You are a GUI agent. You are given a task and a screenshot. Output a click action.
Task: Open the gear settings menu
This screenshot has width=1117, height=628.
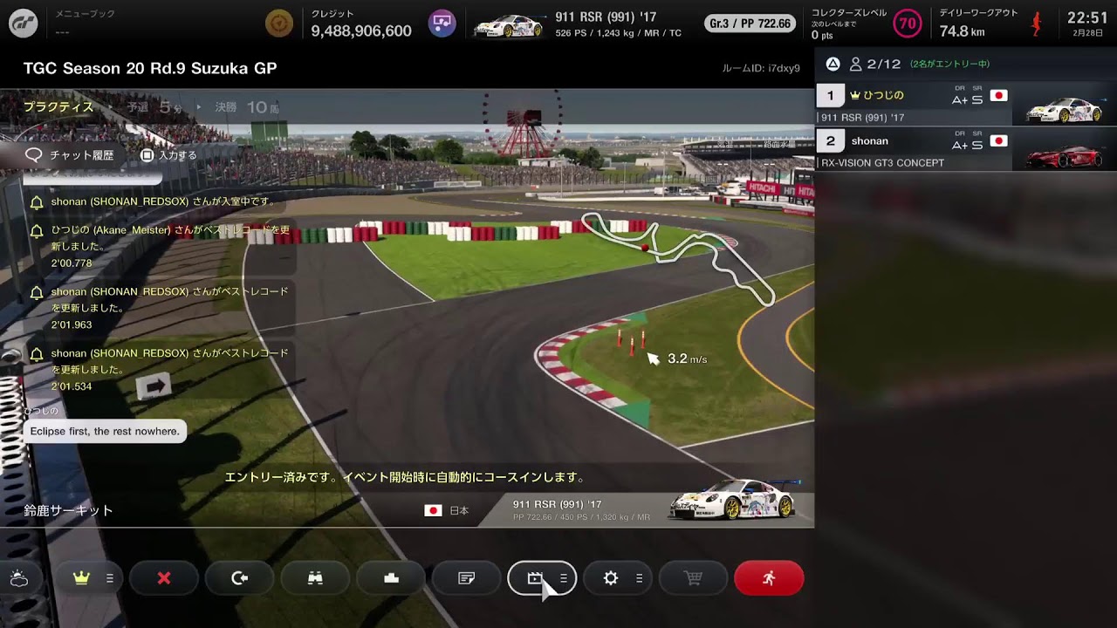point(618,578)
